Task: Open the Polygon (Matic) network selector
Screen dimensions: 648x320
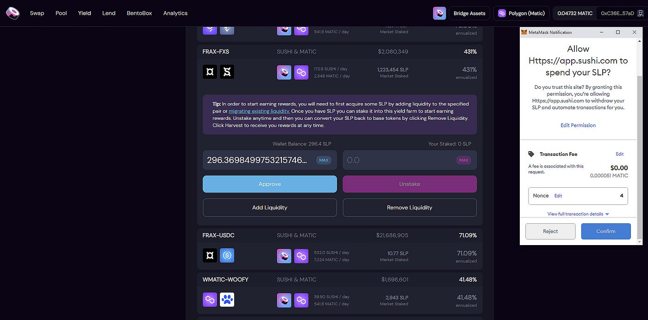Action: [522, 13]
